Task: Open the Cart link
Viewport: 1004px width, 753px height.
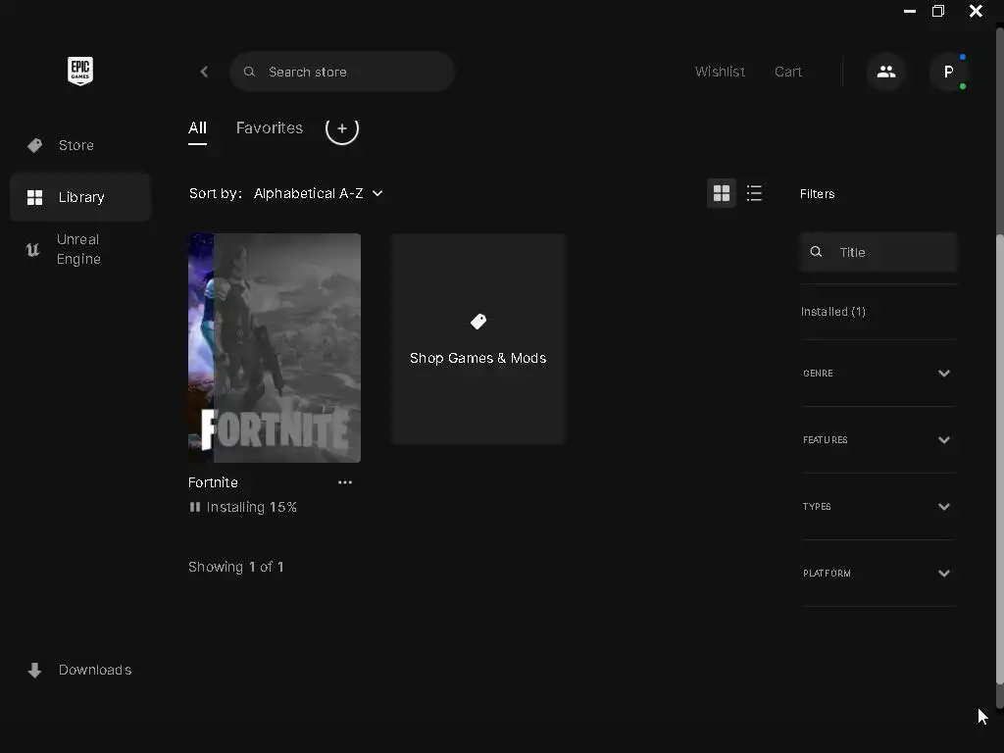Action: pos(787,72)
